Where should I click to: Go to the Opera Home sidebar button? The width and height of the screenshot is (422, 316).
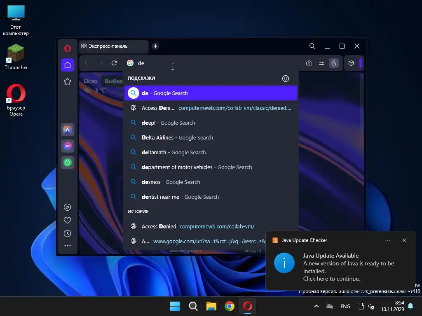pyautogui.click(x=68, y=65)
